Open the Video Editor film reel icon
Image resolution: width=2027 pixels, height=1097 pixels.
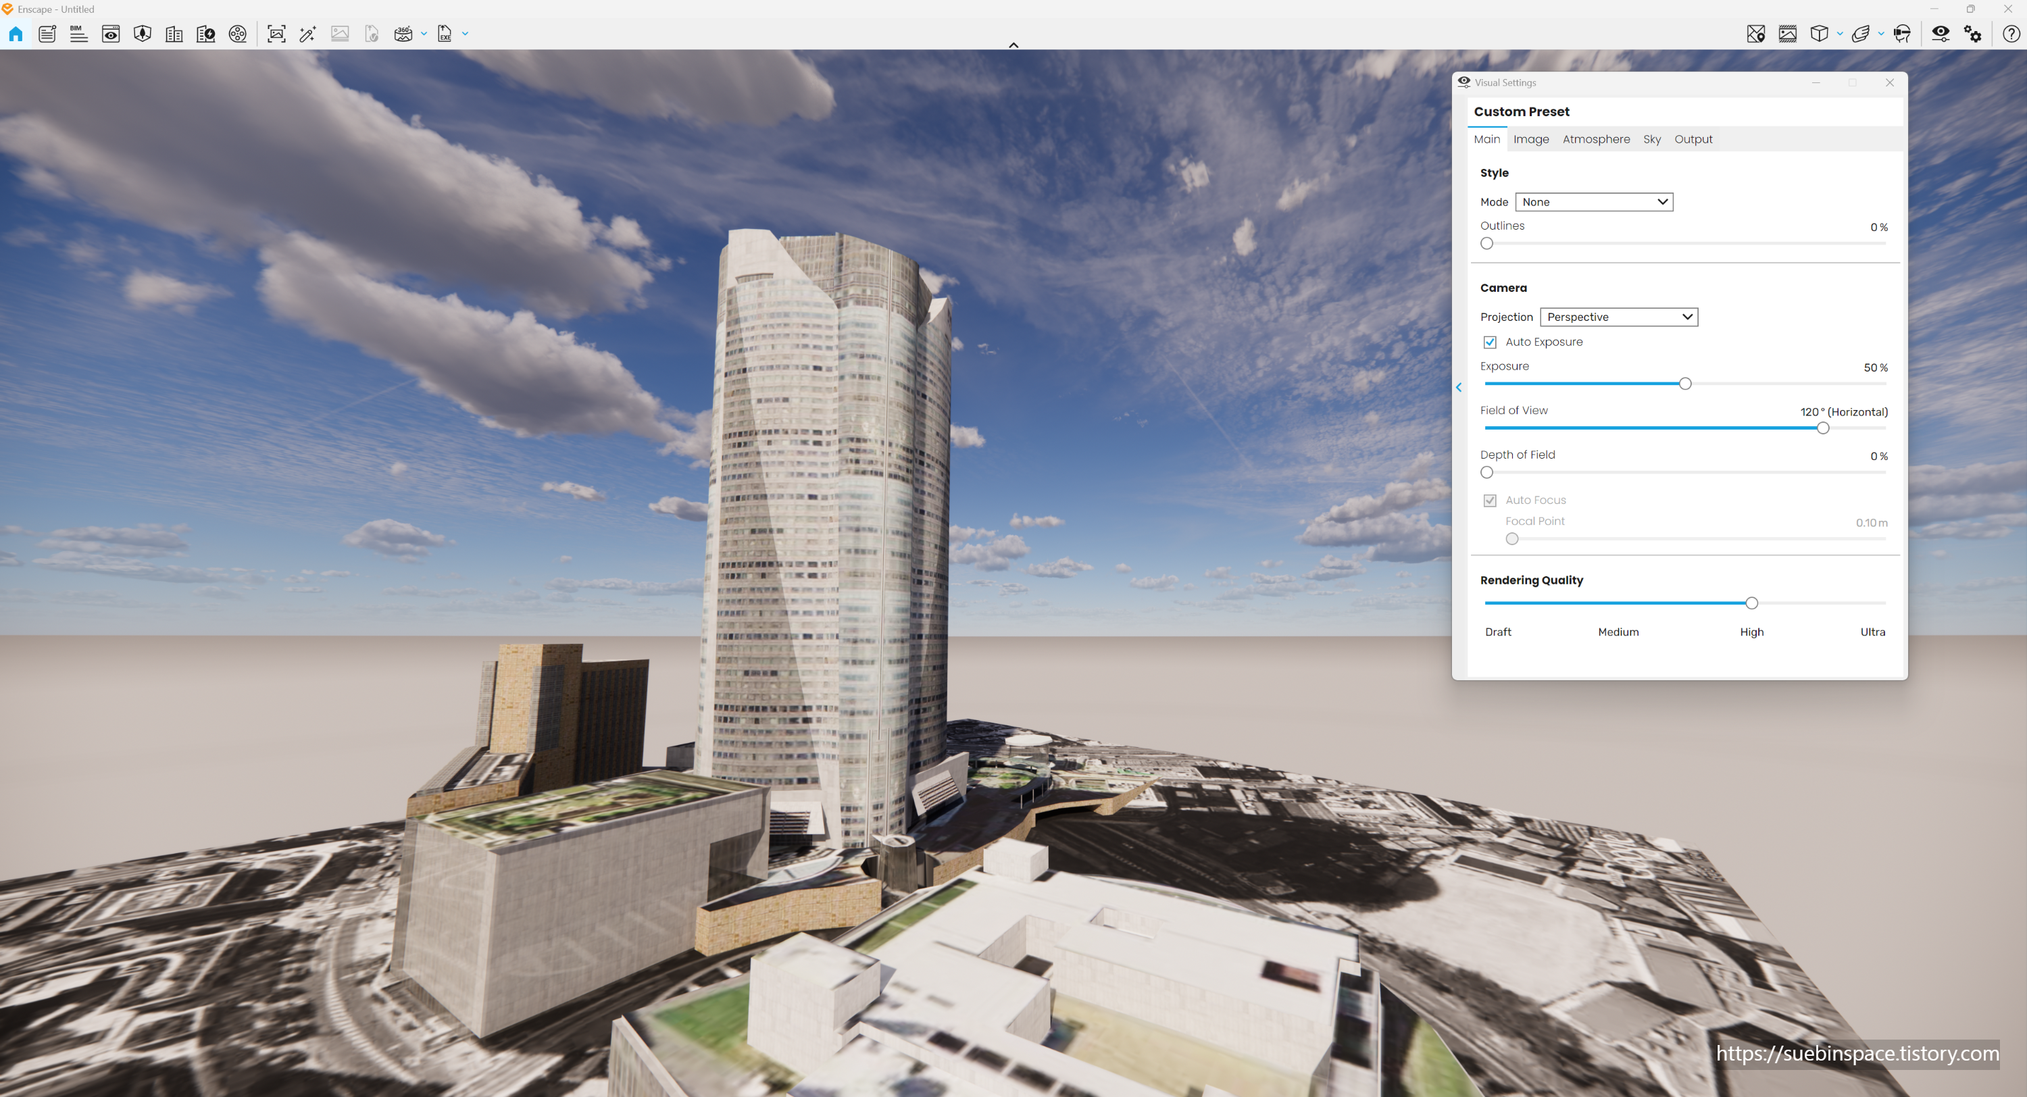(238, 34)
